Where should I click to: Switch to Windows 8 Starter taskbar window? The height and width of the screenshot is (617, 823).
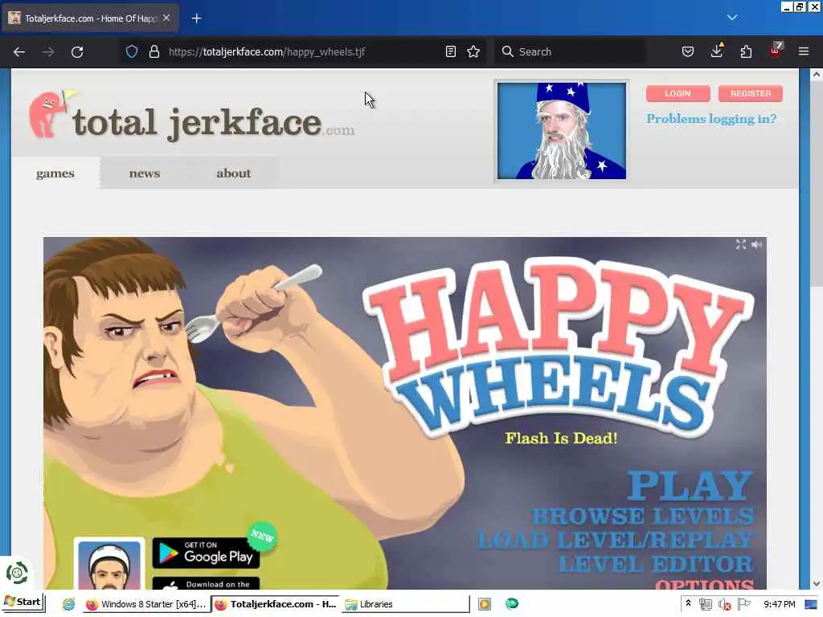coord(146,604)
